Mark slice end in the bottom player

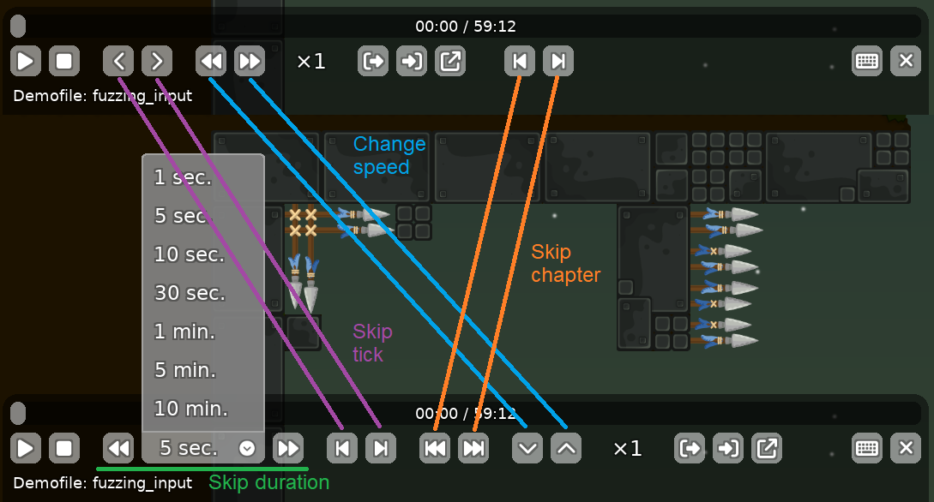click(728, 448)
